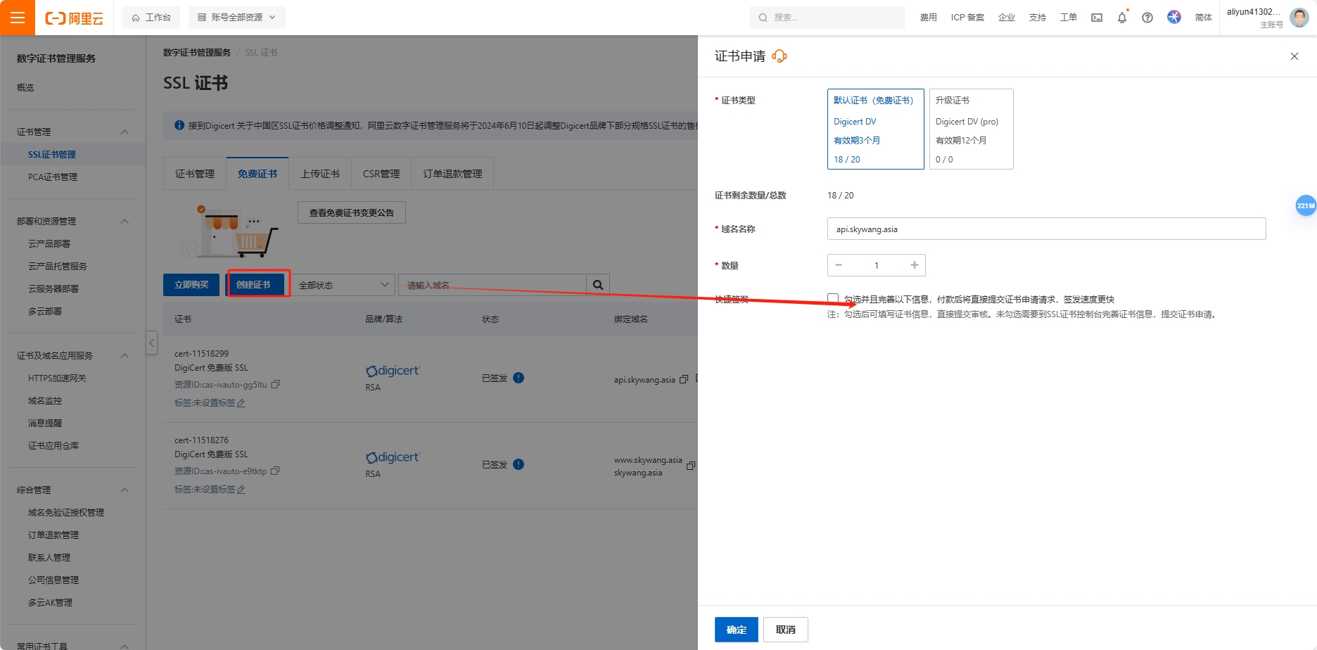Click the search magnifier button for domain
Image resolution: width=1317 pixels, height=650 pixels.
pos(598,285)
